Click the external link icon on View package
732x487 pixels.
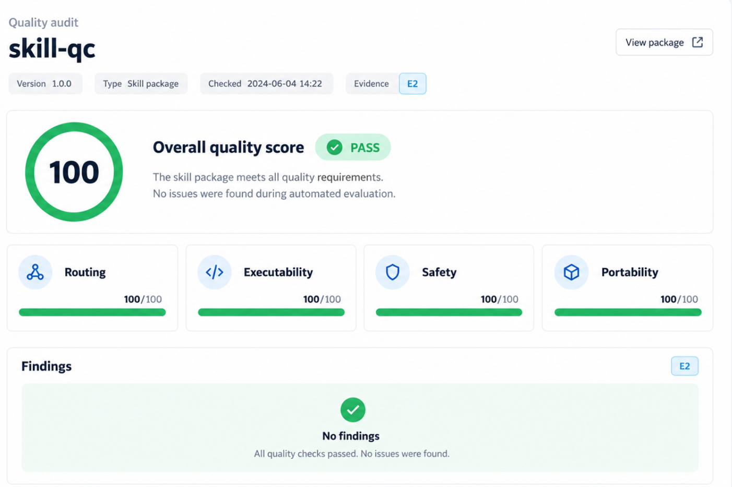[x=698, y=42]
